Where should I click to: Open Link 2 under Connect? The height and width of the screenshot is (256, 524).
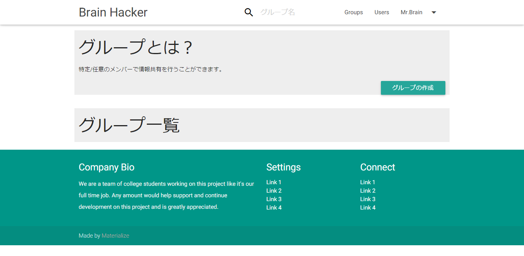368,191
